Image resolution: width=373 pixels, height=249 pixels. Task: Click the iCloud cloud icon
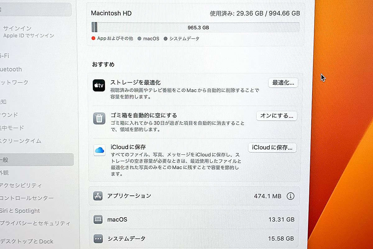point(99,150)
